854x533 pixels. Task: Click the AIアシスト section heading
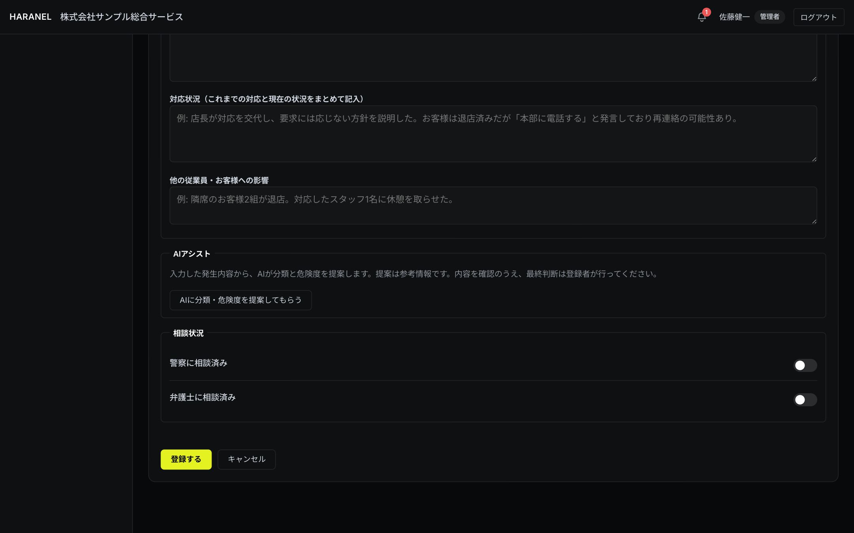click(x=191, y=254)
